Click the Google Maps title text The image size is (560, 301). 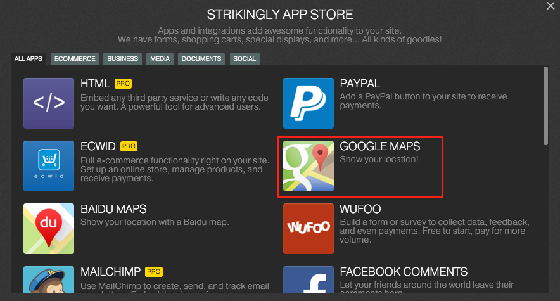(379, 146)
